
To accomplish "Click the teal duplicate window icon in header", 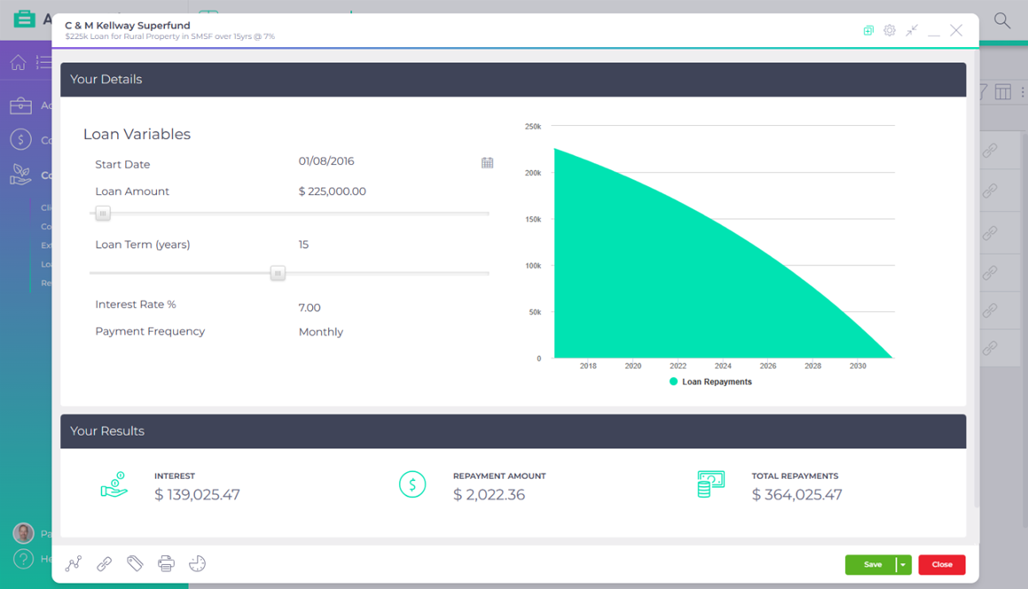I will (867, 30).
